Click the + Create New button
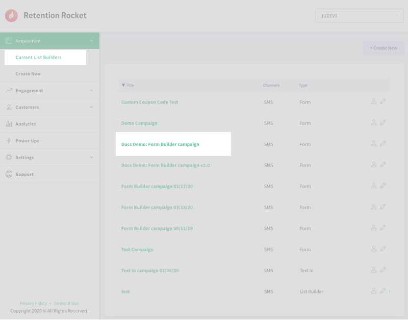Image resolution: width=408 pixels, height=320 pixels. coord(383,48)
